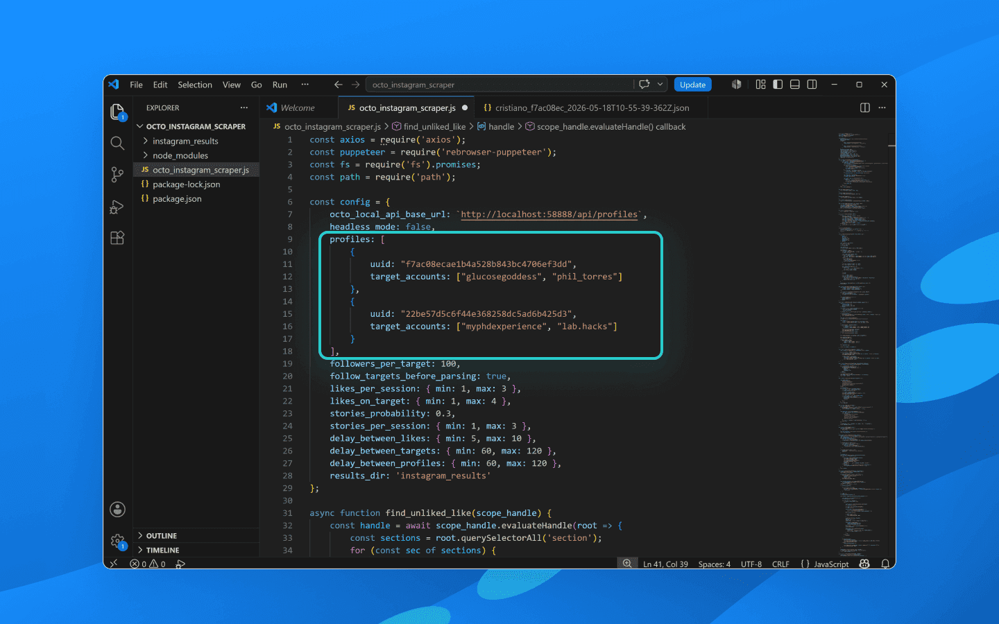Expand the TIMELINE section
999x624 pixels.
tap(196, 550)
